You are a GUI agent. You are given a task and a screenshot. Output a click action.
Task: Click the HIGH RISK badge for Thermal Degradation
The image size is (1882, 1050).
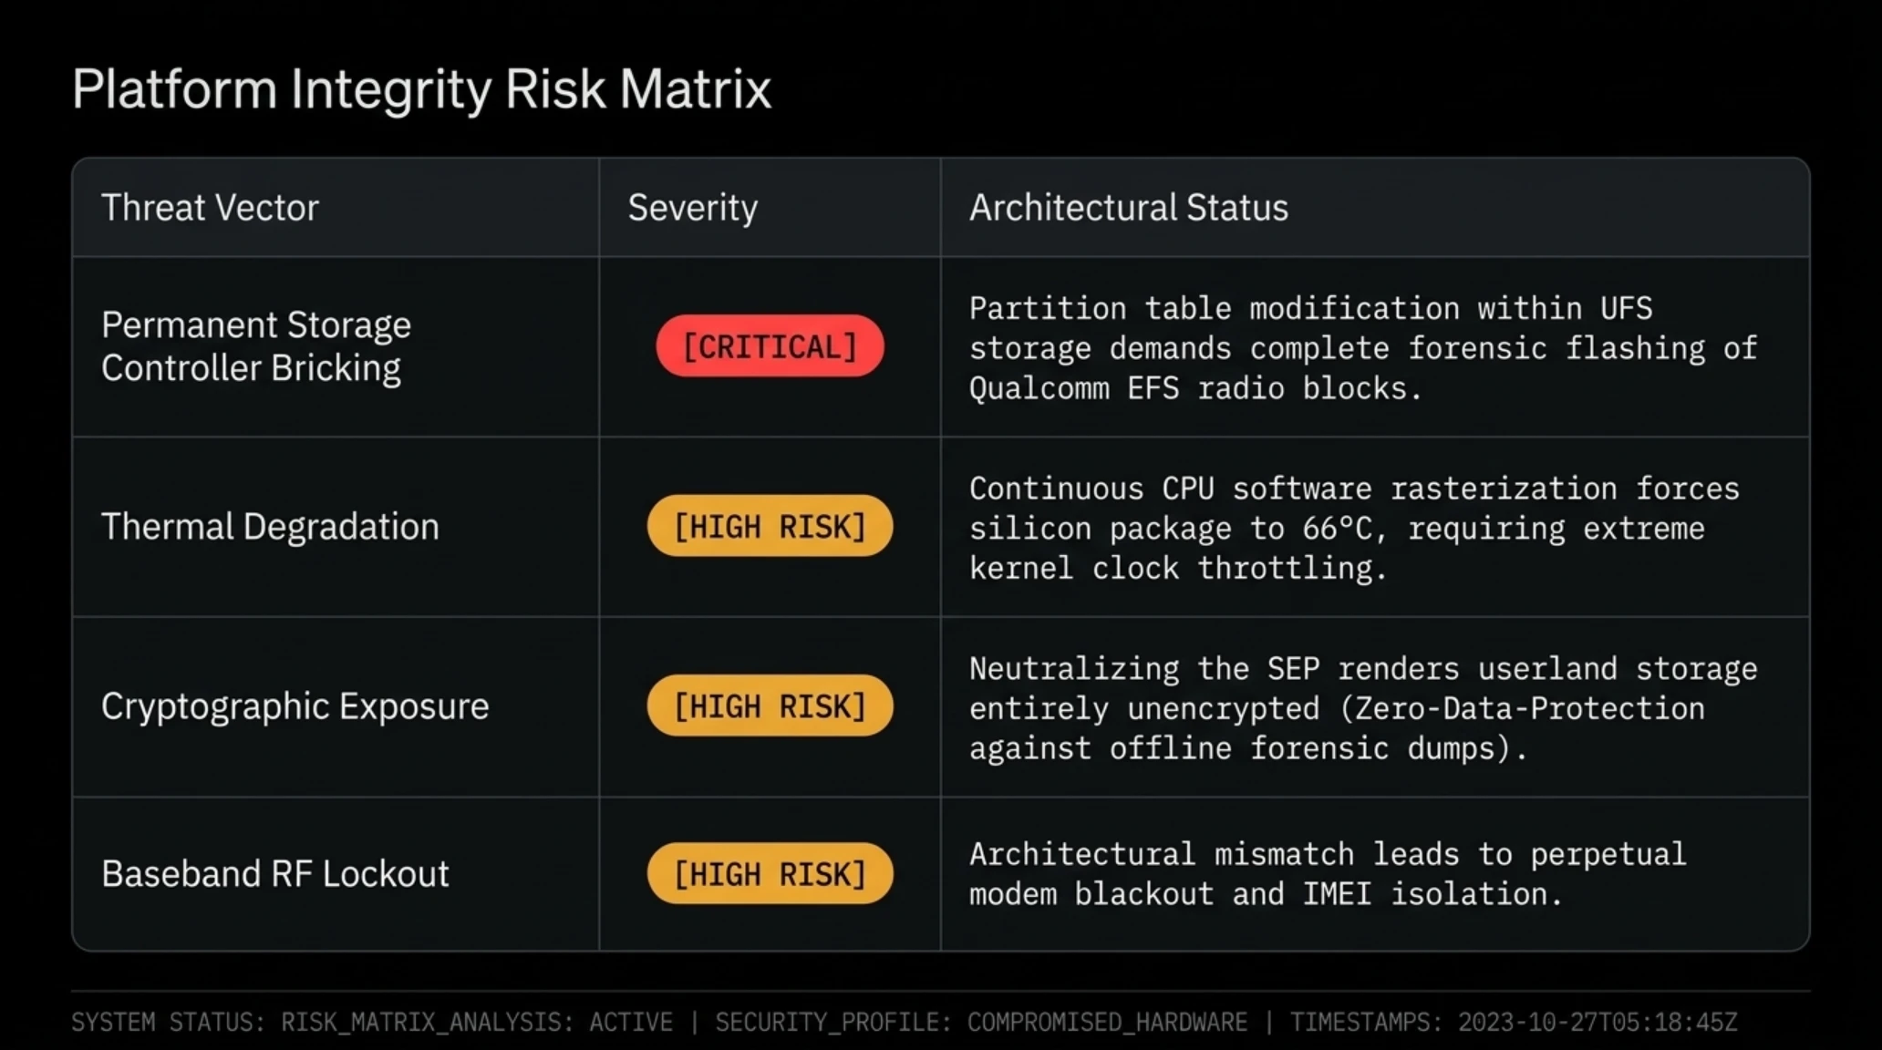(770, 526)
